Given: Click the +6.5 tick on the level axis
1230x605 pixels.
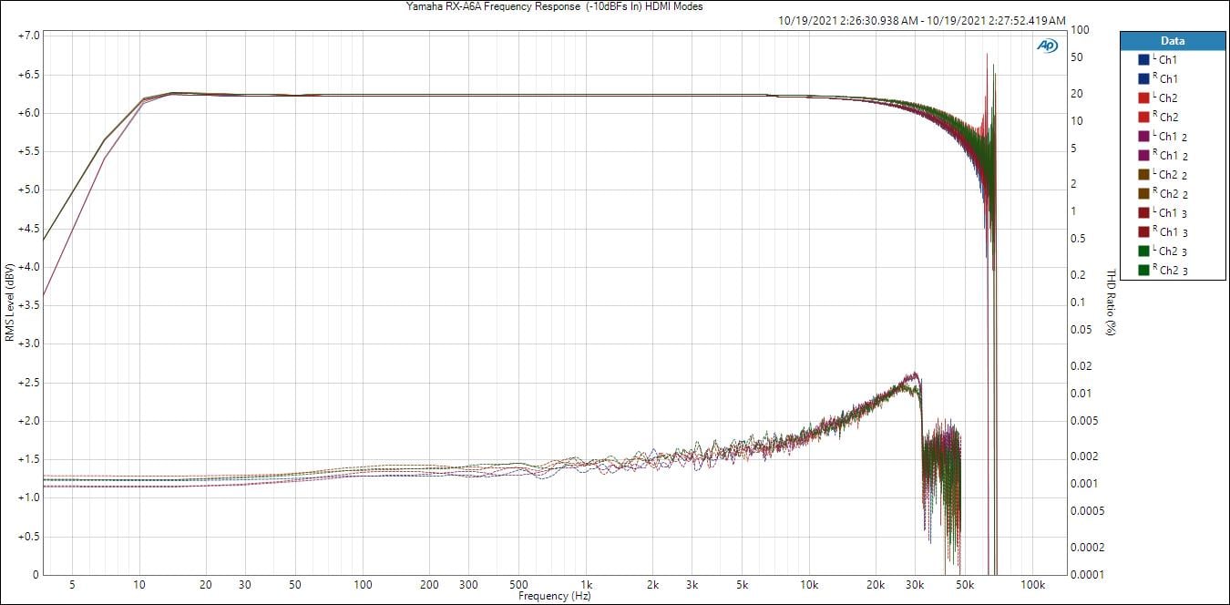Looking at the screenshot, I should tap(27, 75).
